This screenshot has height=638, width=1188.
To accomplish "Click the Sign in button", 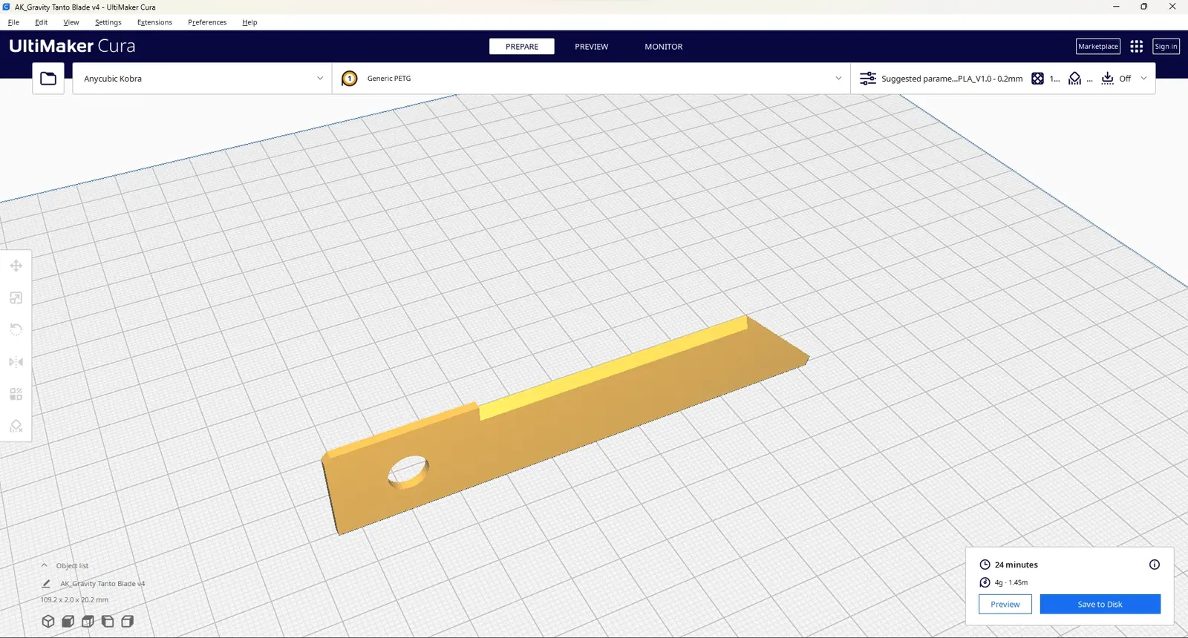I will pos(1166,46).
